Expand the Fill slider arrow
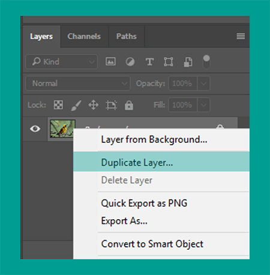 coord(203,105)
